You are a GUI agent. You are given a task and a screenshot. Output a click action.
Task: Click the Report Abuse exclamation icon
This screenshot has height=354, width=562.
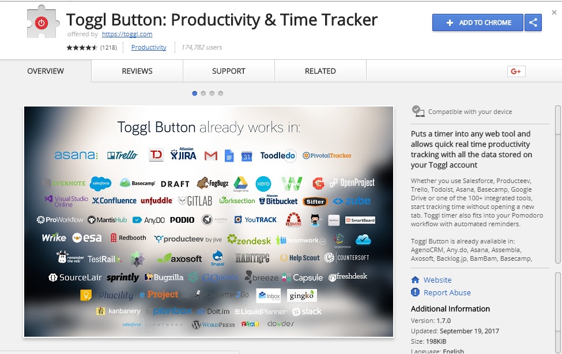tap(415, 292)
